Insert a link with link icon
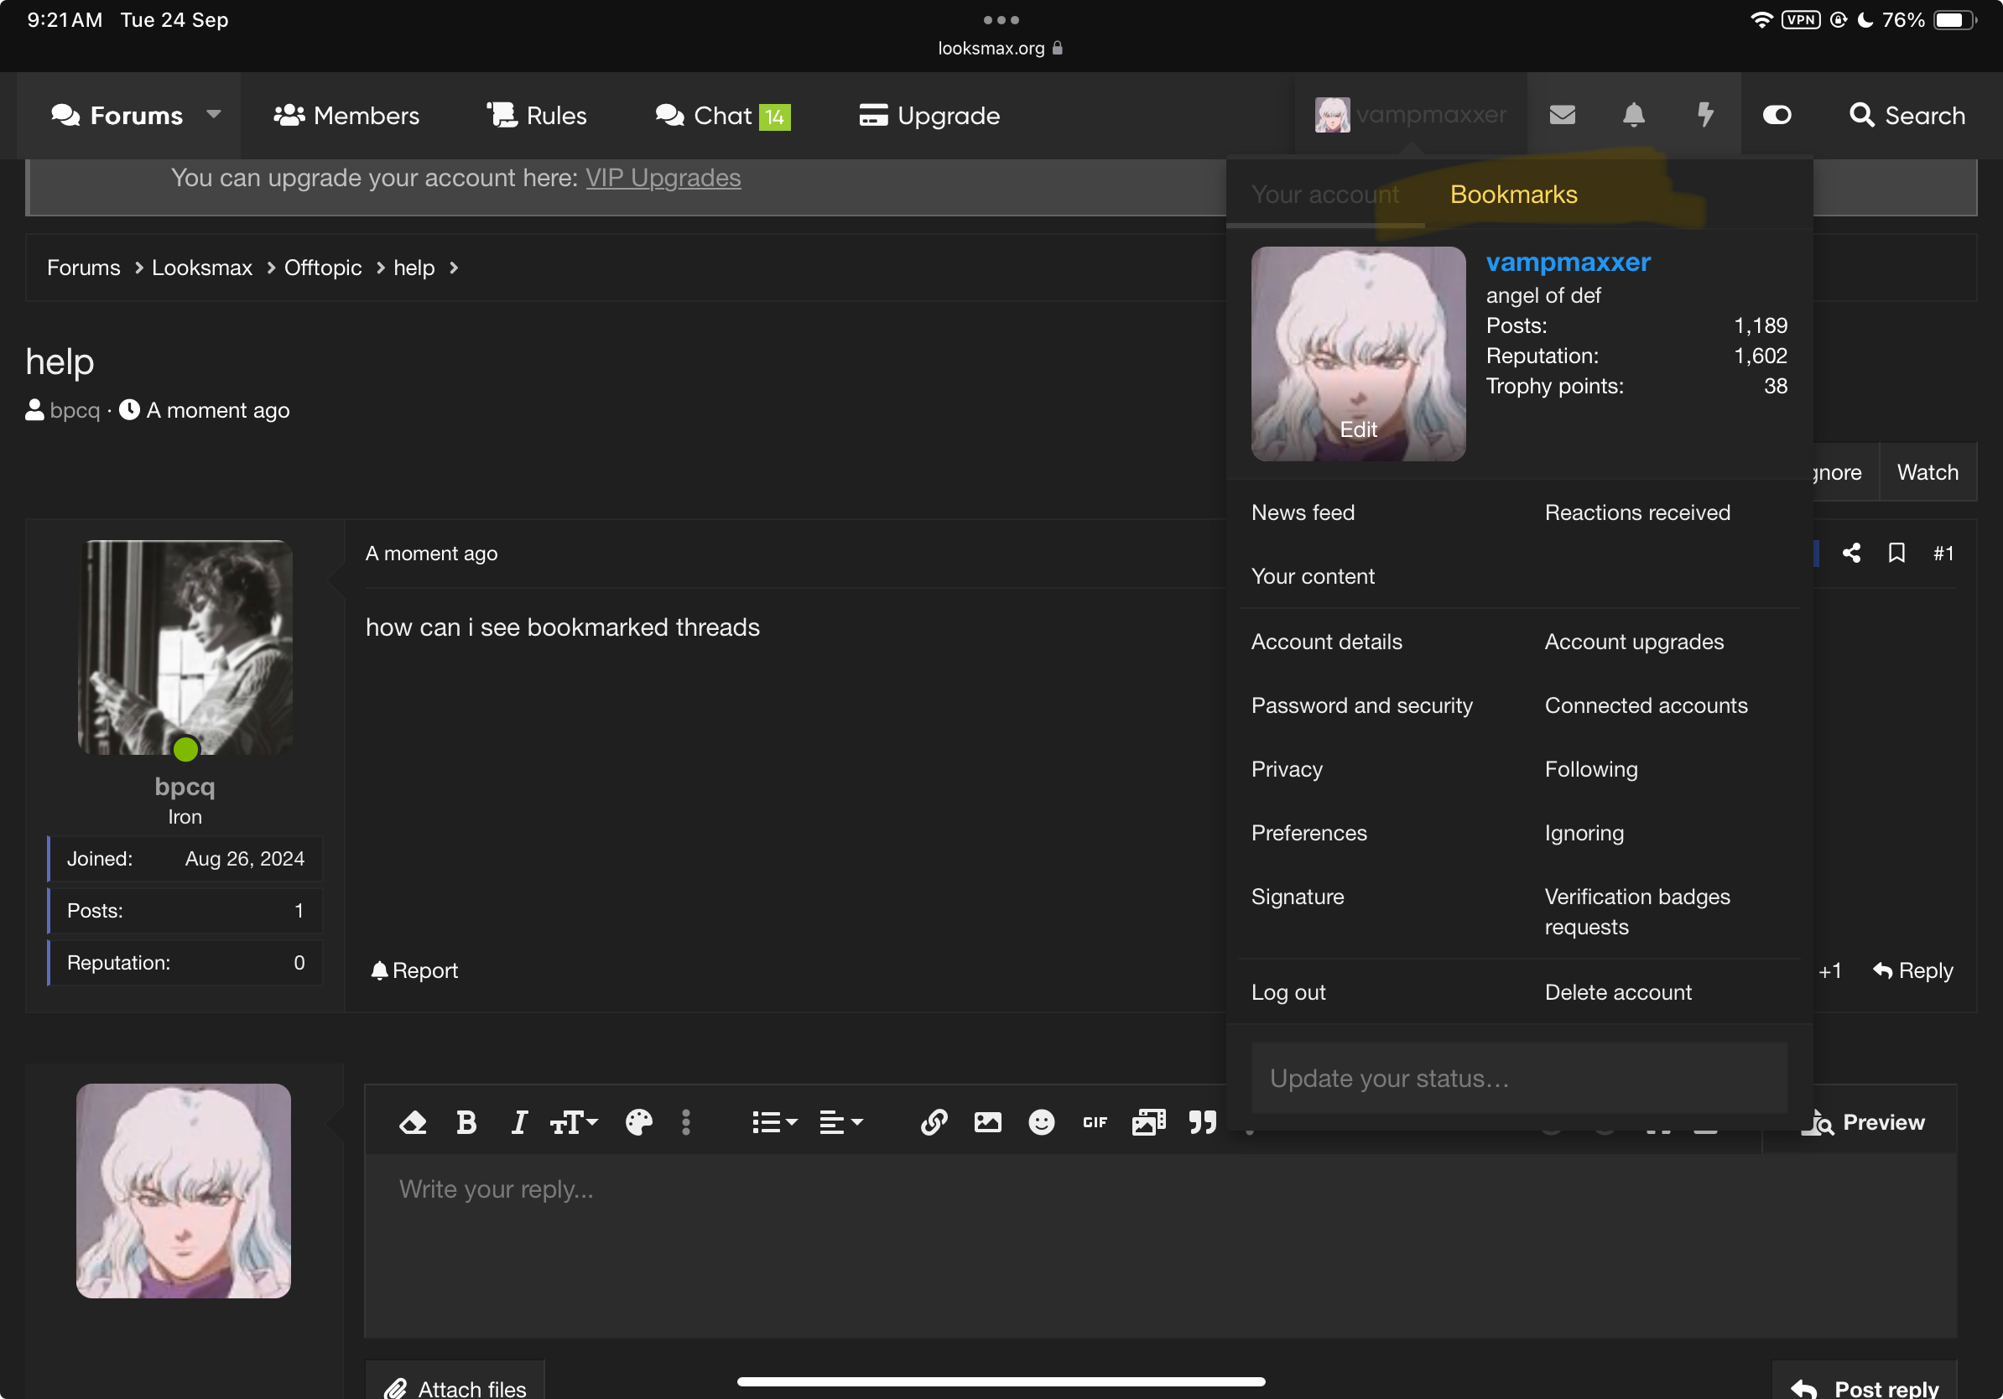Image resolution: width=2003 pixels, height=1399 pixels. click(934, 1122)
